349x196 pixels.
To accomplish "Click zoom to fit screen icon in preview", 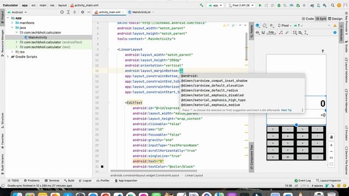I will 331,164.
